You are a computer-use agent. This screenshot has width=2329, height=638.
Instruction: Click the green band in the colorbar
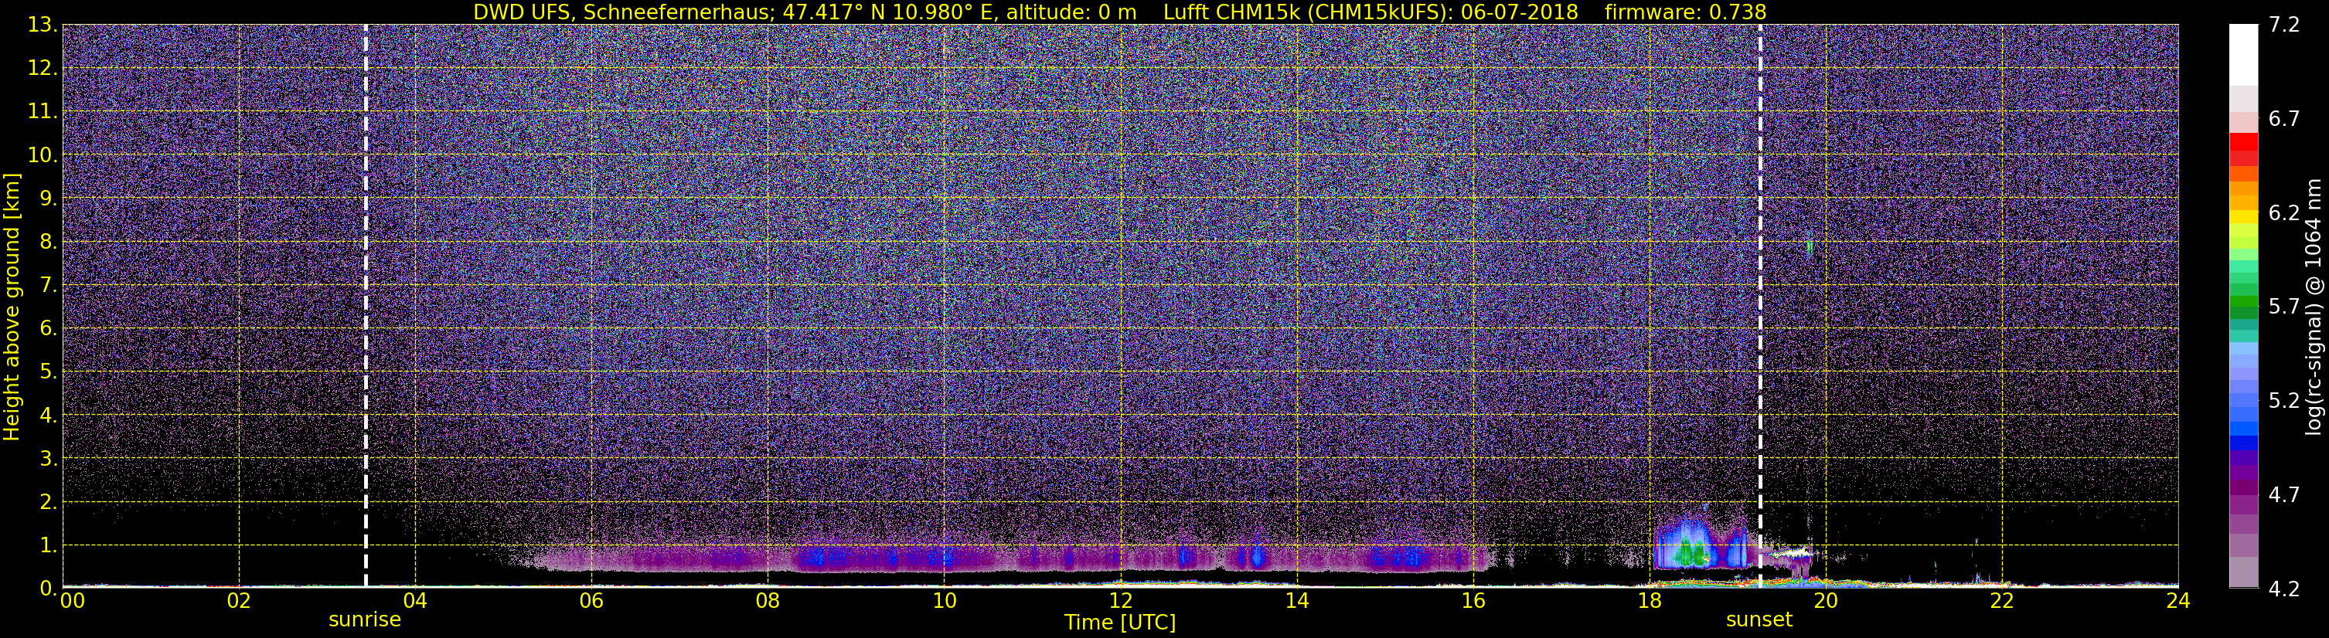coord(2242,304)
